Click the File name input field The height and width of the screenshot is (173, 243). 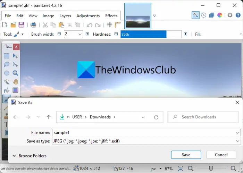pos(143,133)
